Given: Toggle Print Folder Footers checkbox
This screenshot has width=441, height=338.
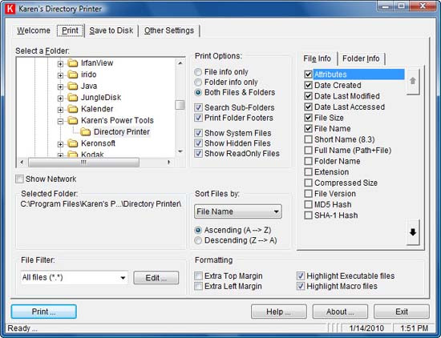Looking at the screenshot, I should [198, 118].
